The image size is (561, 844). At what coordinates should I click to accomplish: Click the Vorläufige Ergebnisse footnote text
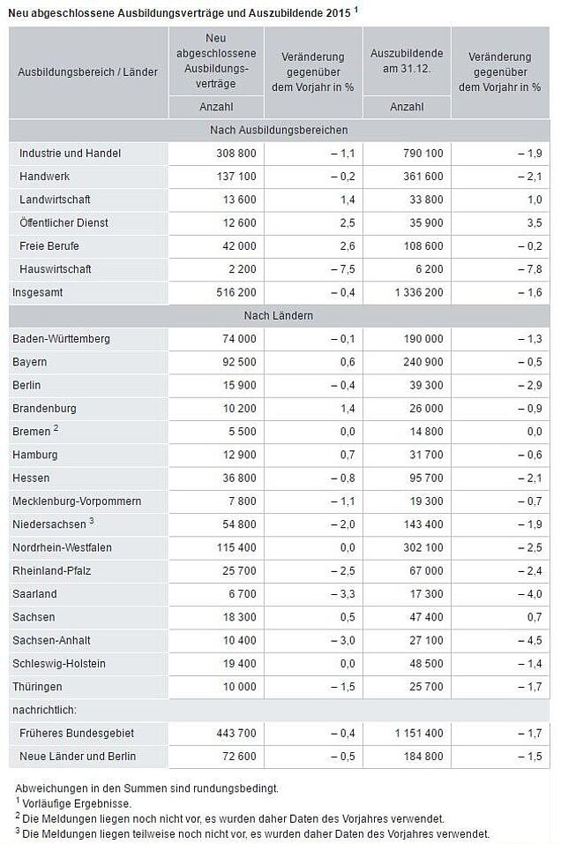pos(75,804)
